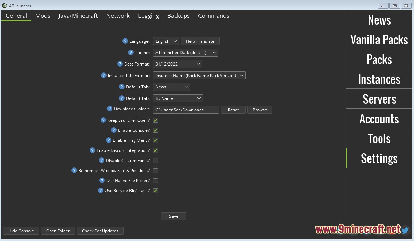414x241 pixels.
Task: Click the help icon beside Enable Console
Action: click(114, 130)
